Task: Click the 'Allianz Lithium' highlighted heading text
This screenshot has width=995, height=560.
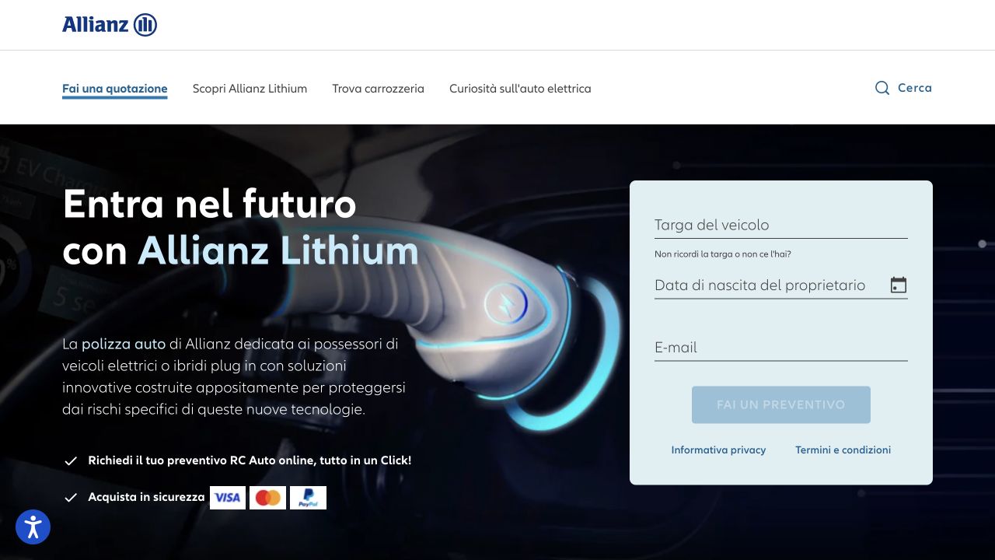Action: [278, 250]
